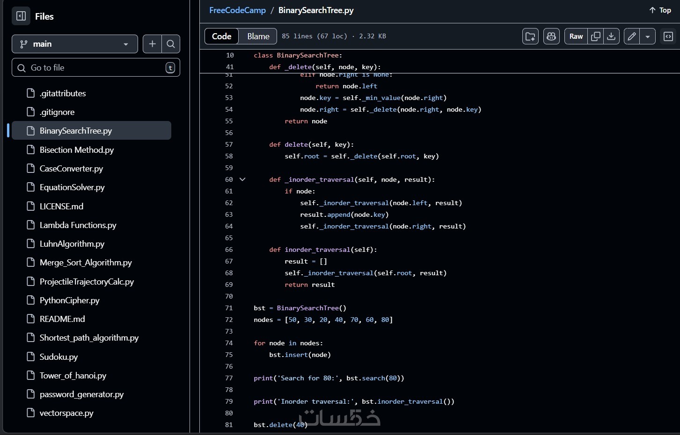Click the pencil edit file icon

click(632, 36)
